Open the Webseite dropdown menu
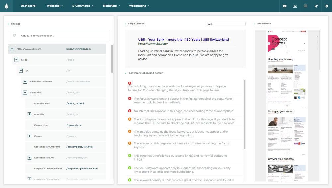The height and width of the screenshot is (188, 332). coord(55,6)
